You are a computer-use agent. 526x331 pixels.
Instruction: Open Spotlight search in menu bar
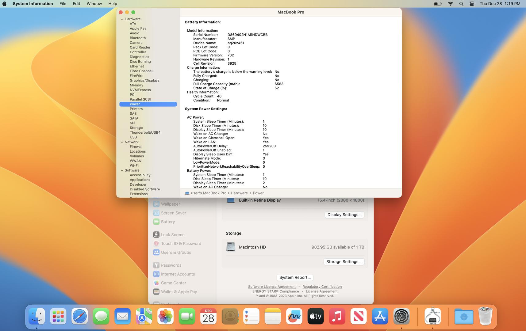coord(461,4)
